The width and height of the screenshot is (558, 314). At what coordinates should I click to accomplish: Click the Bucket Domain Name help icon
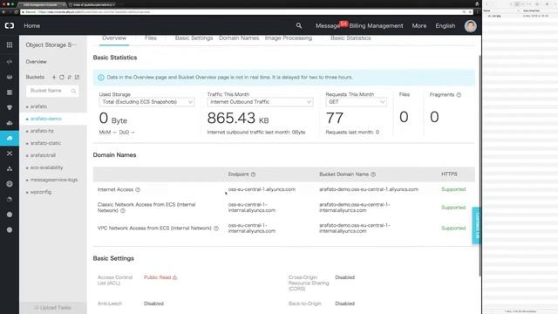373,174
